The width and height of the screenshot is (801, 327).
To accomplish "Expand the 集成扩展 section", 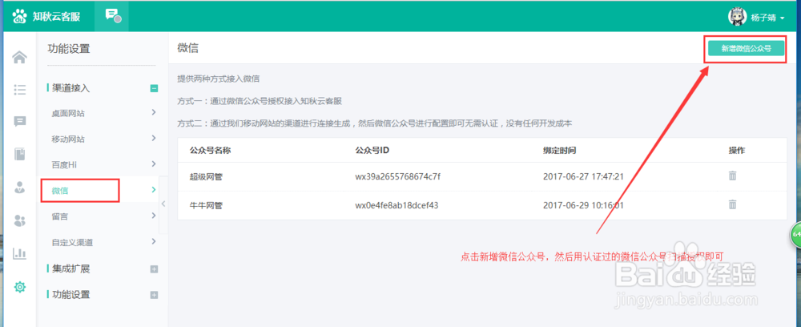I will [154, 268].
